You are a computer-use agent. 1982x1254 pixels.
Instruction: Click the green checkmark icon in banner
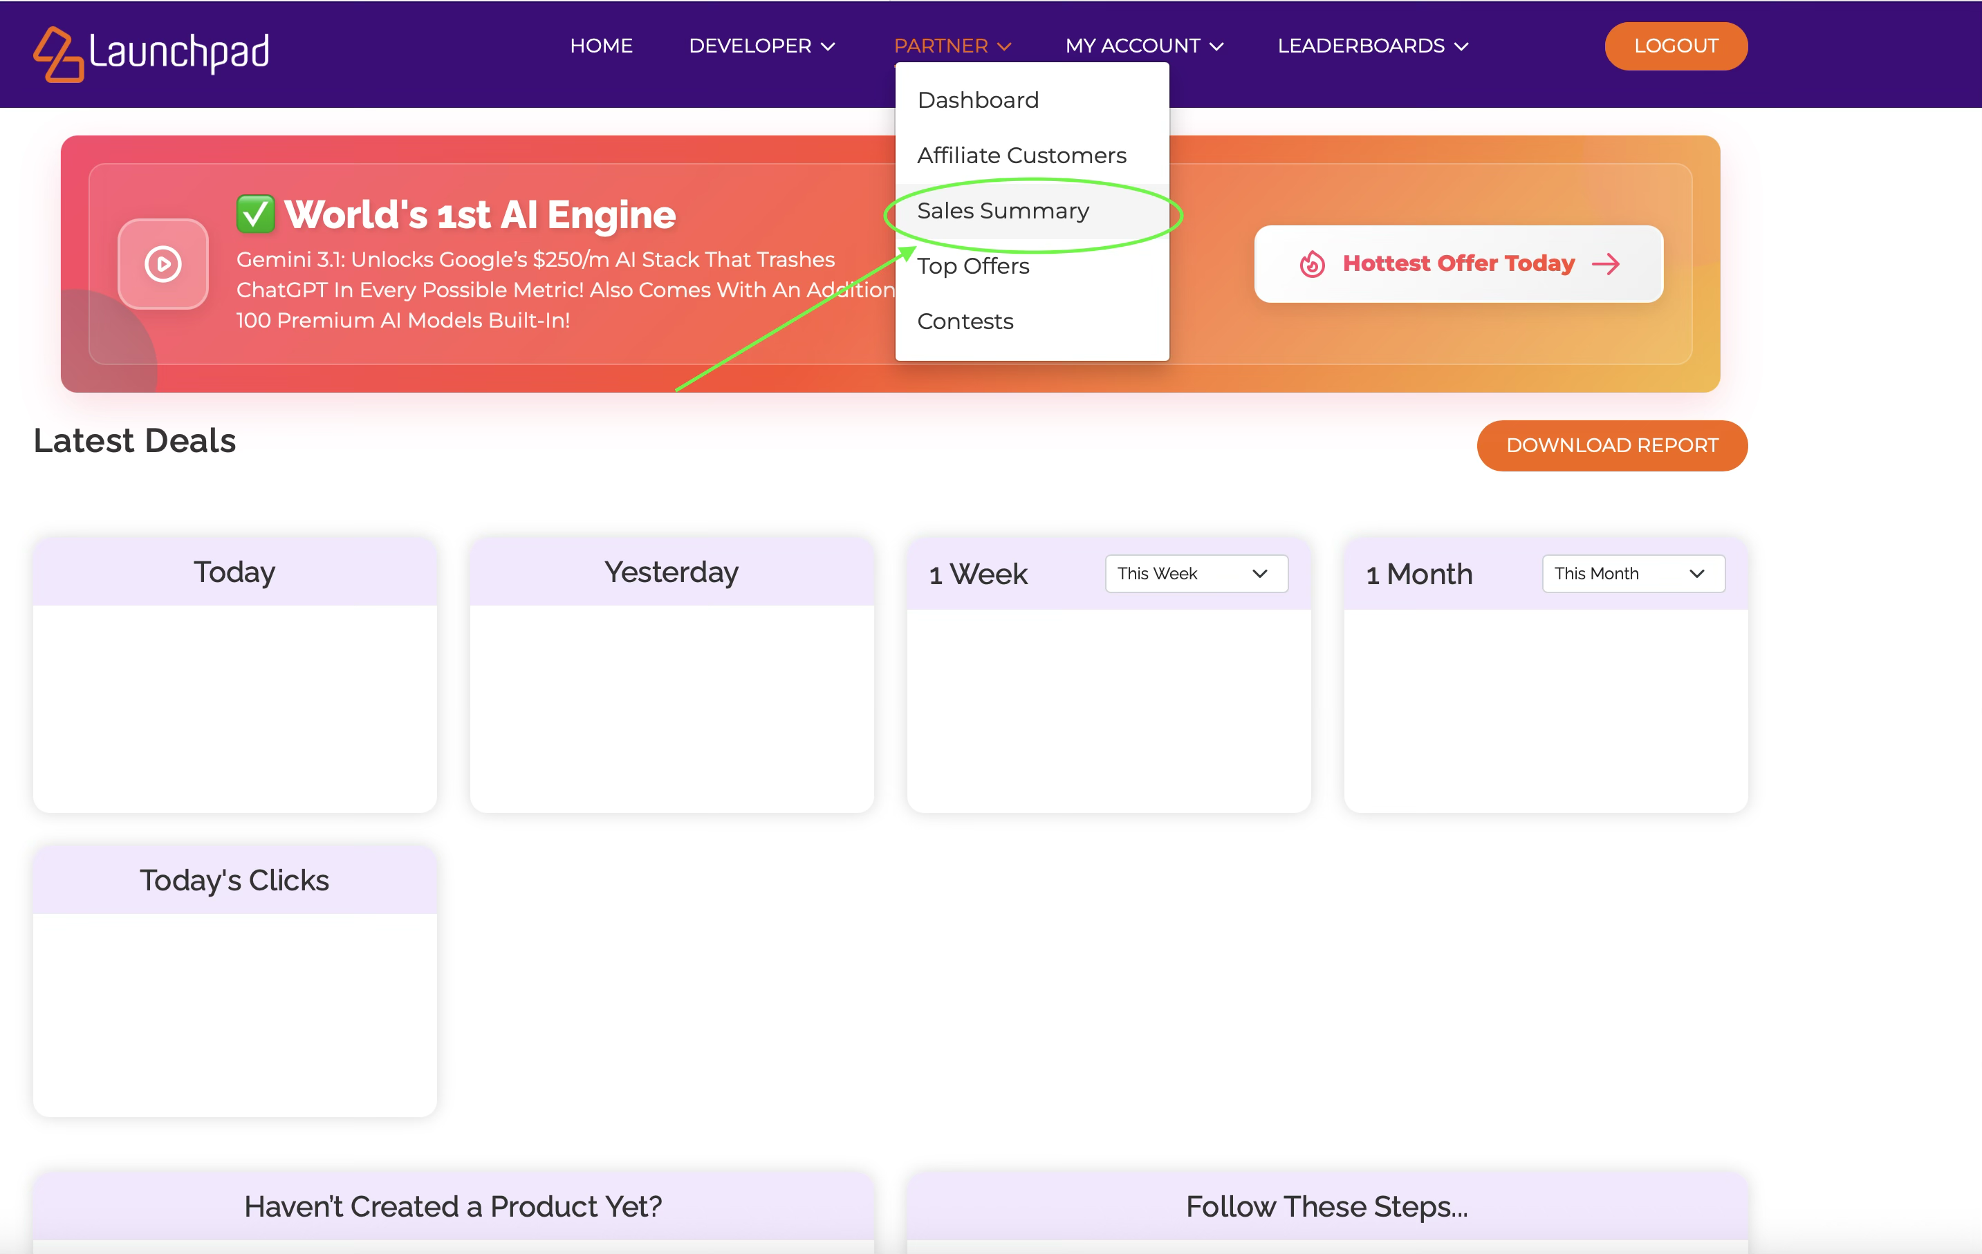(255, 215)
